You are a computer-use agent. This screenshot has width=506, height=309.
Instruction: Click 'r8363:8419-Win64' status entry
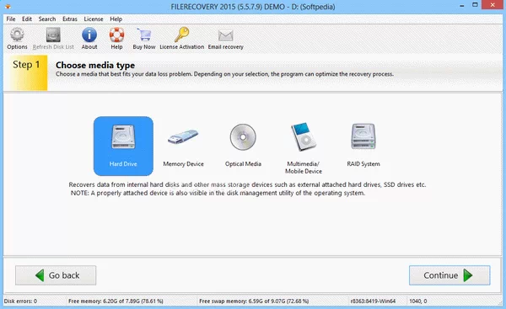(373, 301)
